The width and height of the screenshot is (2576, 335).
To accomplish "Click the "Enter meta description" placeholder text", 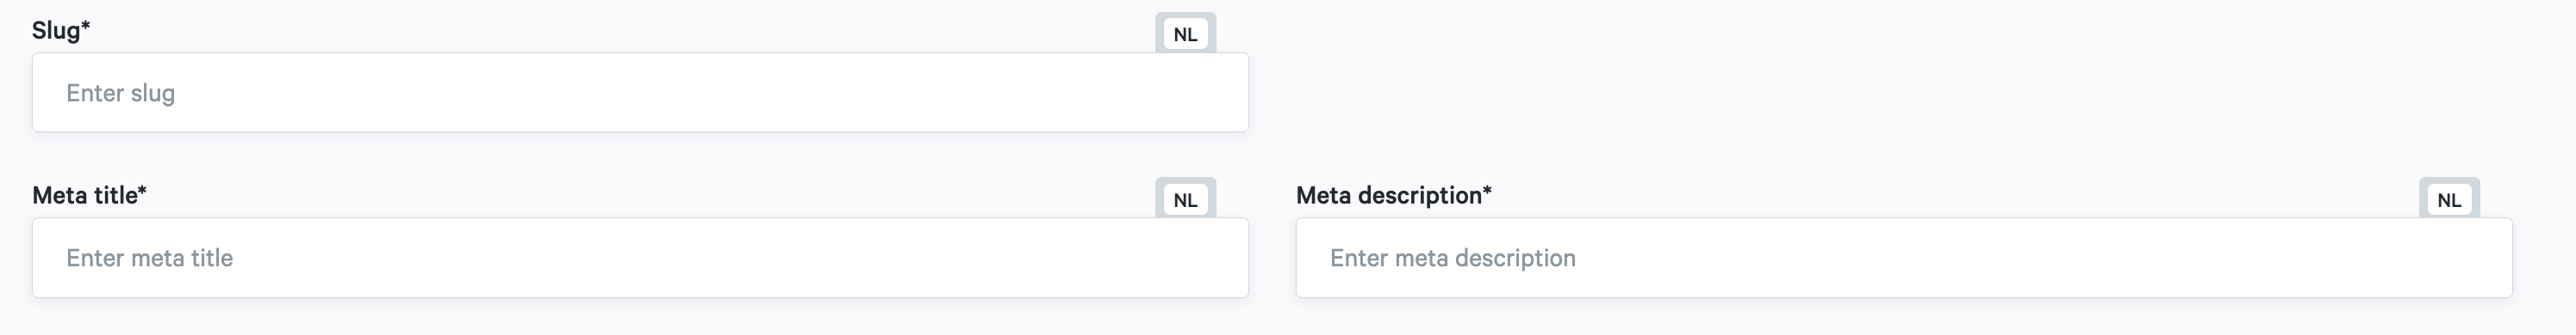I will [x=1452, y=257].
